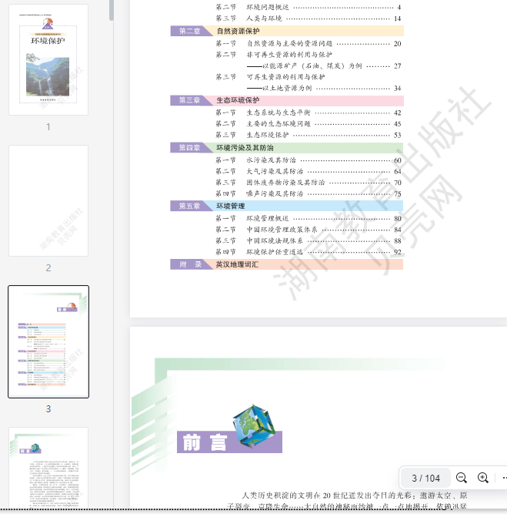Go to chapter 环境污染及其防治 heading

click(x=245, y=147)
